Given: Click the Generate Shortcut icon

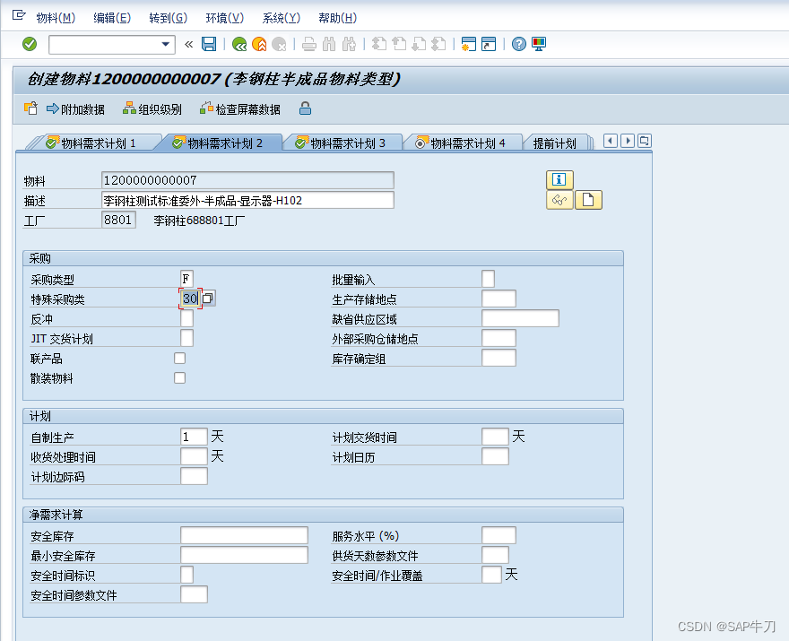Looking at the screenshot, I should pos(489,44).
